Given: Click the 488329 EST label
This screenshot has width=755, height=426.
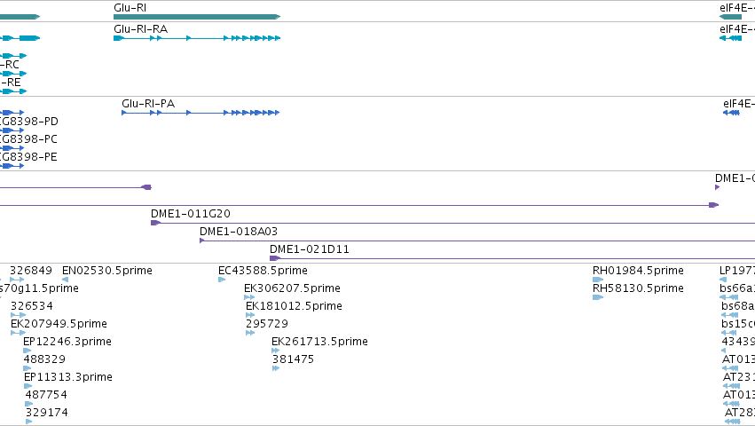Looking at the screenshot, I should coord(44,359).
